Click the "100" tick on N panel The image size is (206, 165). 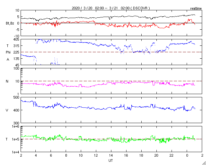click(17, 68)
